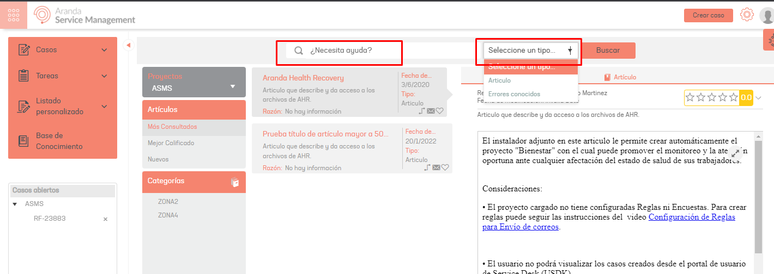The image size is (774, 274).
Task: Click the scrollbar up arrow in article body
Action: [x=758, y=136]
